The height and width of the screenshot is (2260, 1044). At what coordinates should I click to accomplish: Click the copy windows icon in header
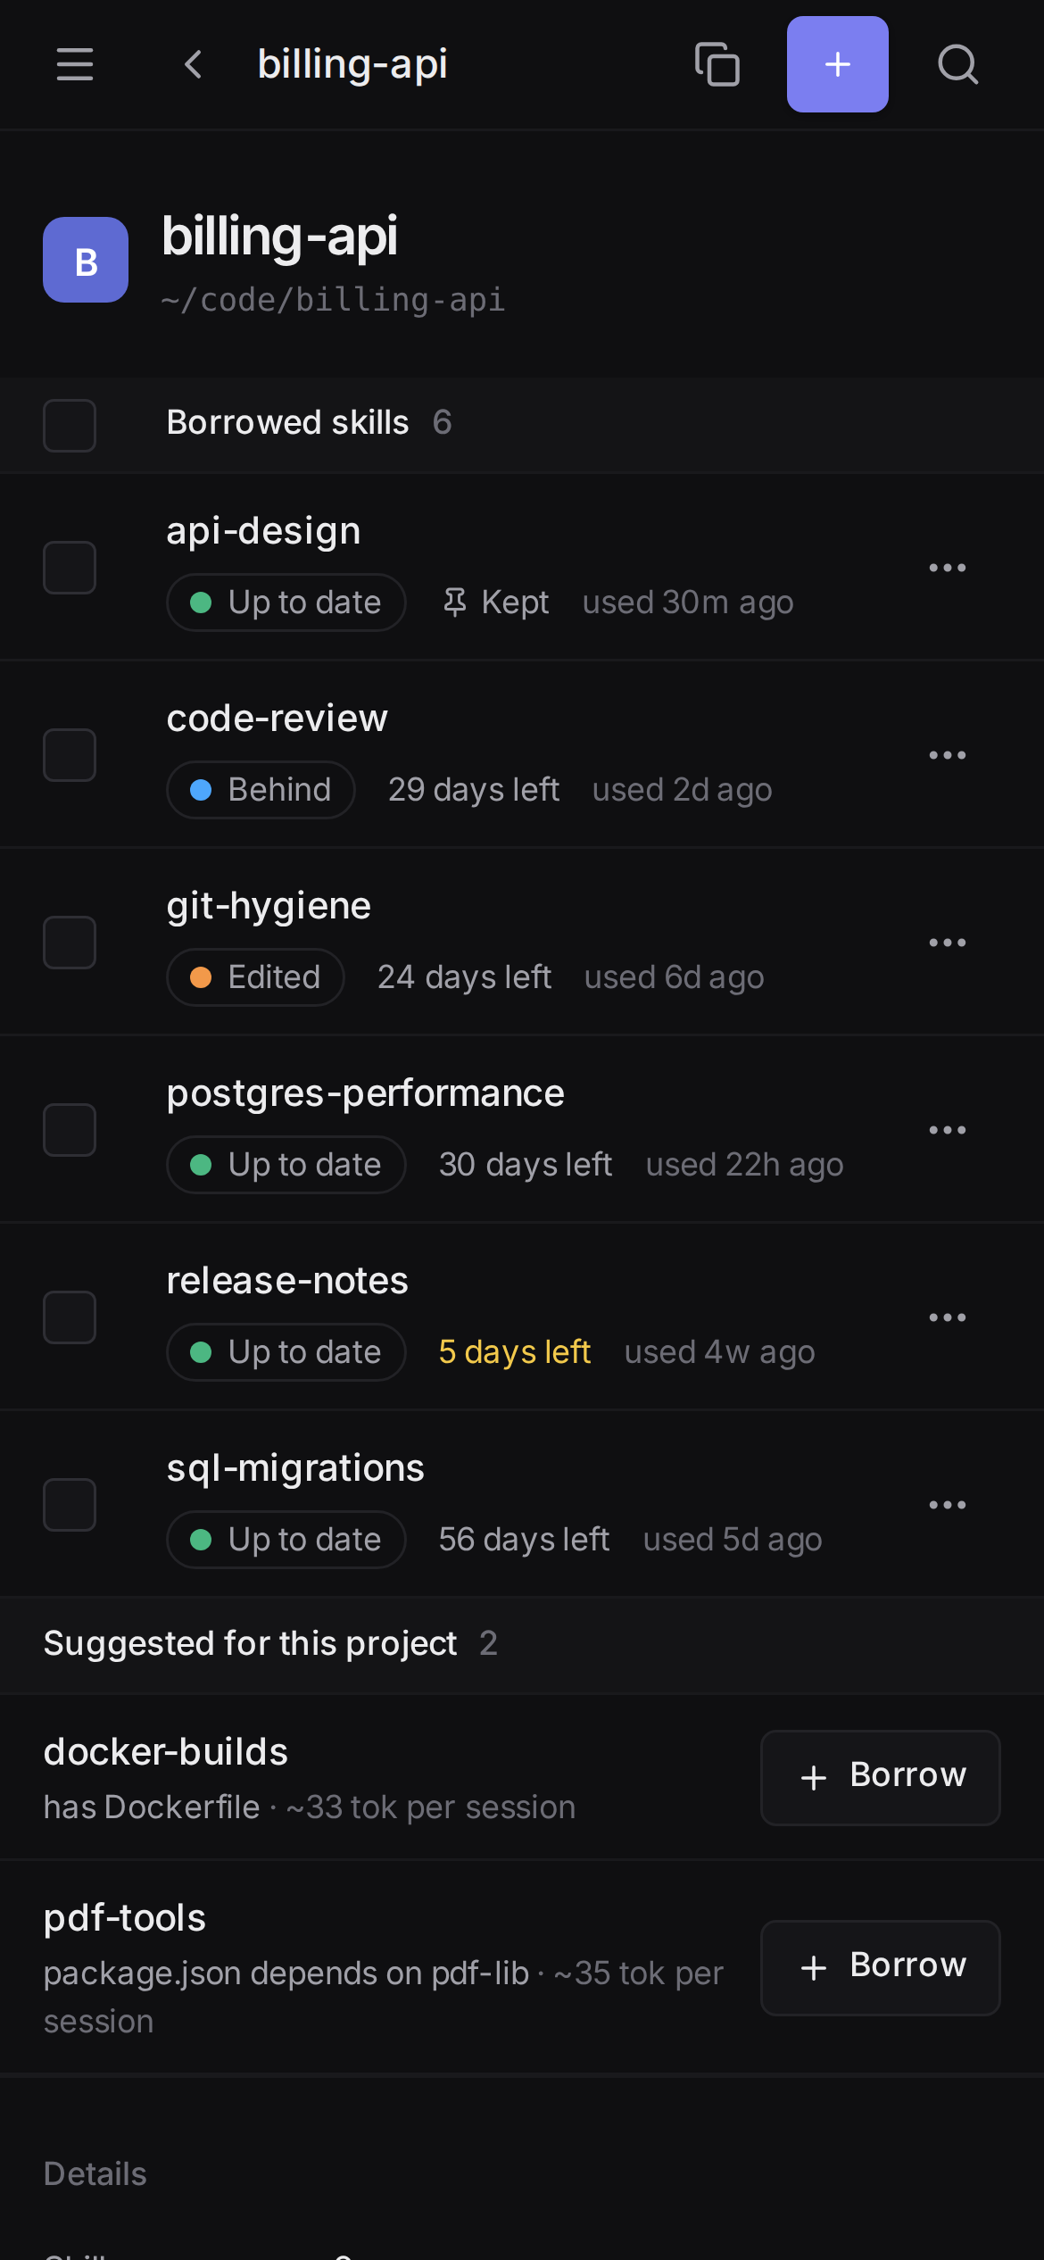717,64
